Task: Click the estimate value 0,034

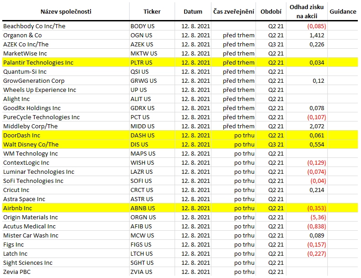Action: [x=317, y=63]
